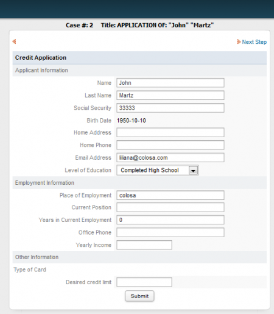The image size is (274, 314).
Task: Click the previous step arrow icon
Action: [14, 41]
